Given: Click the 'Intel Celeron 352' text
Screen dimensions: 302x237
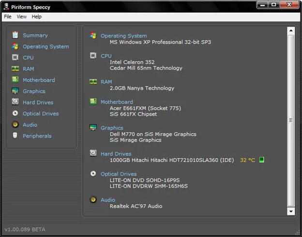Looking at the screenshot, I should click(x=132, y=62).
